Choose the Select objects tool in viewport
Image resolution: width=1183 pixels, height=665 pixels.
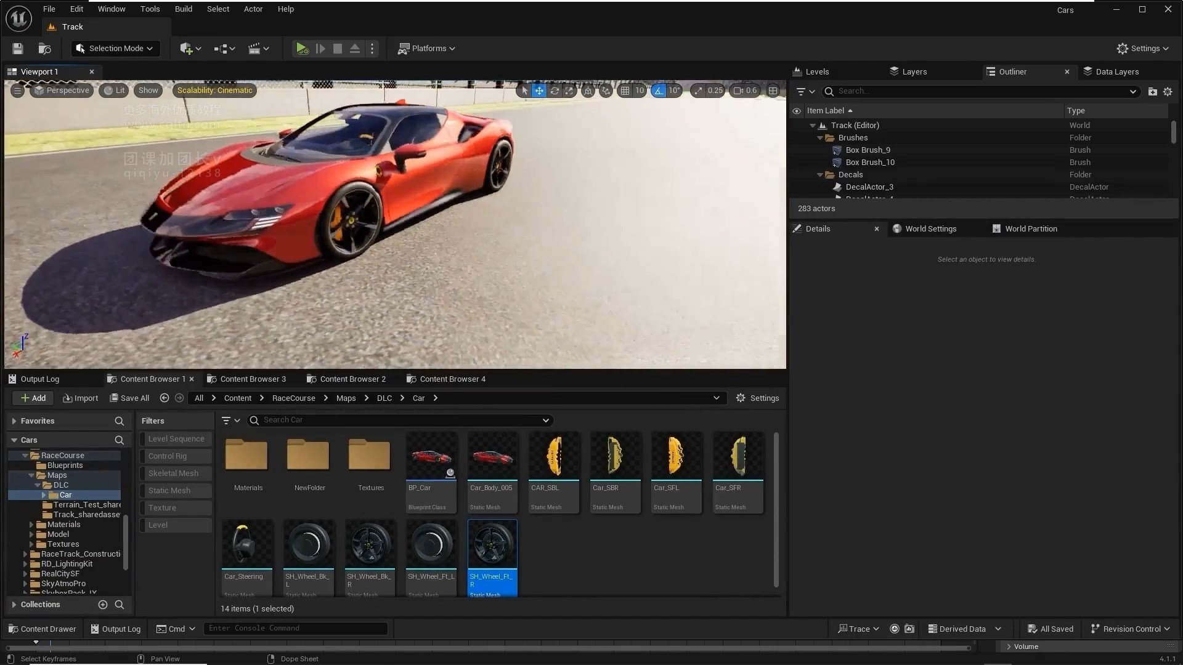coord(524,91)
